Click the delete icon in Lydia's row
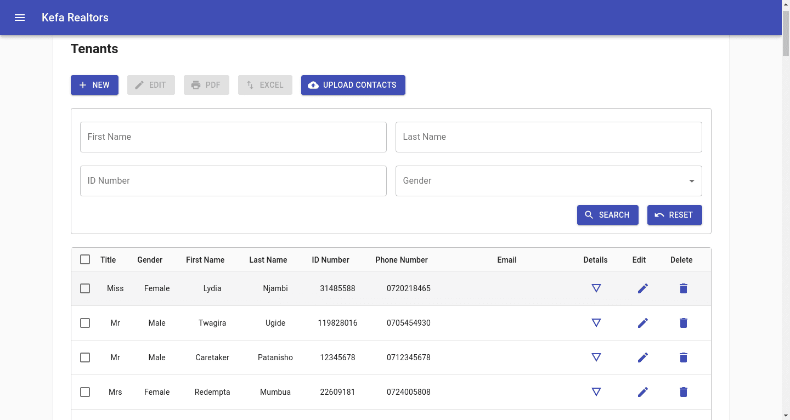 click(683, 288)
